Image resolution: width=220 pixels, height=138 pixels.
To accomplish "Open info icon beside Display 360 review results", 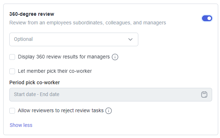I will tap(115, 57).
